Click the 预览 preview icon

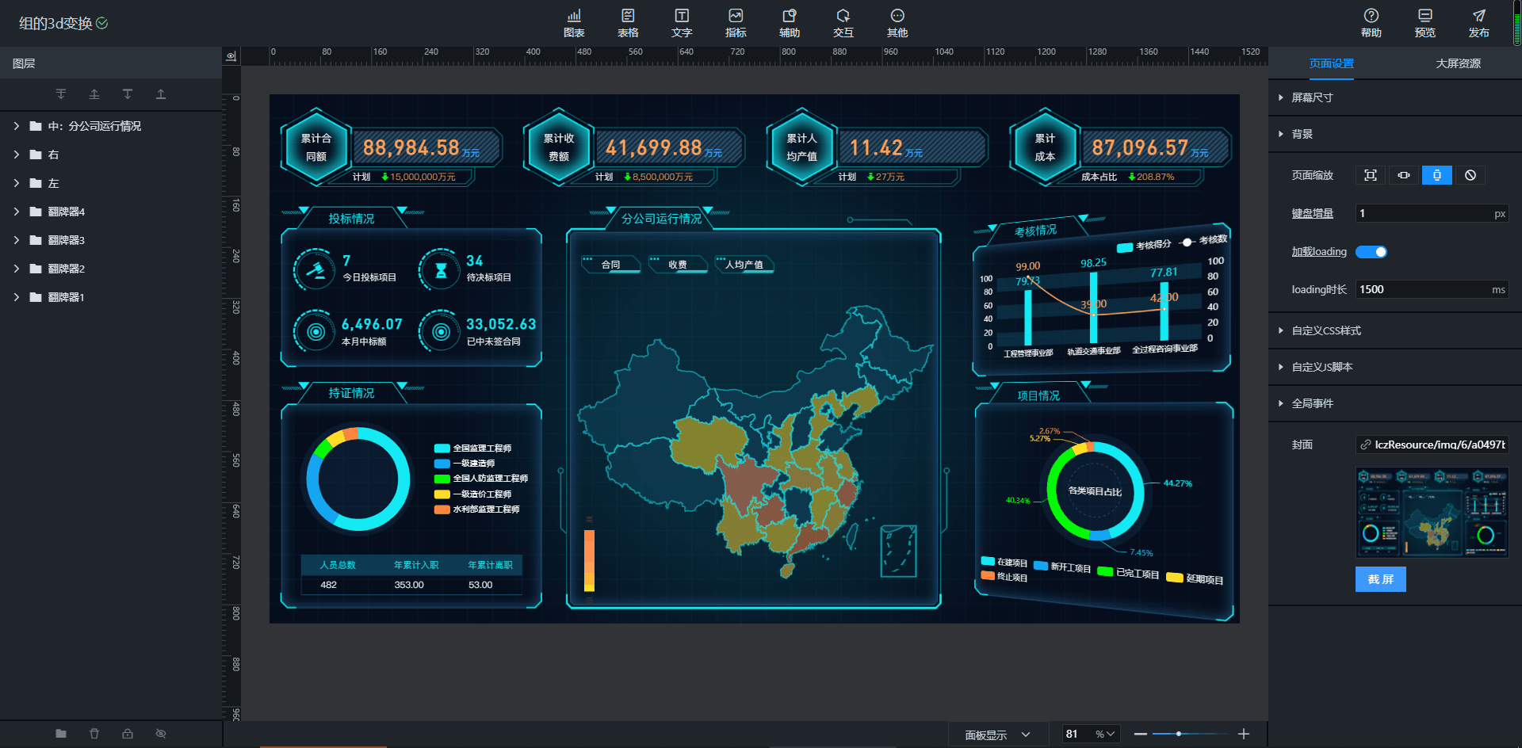[x=1424, y=23]
